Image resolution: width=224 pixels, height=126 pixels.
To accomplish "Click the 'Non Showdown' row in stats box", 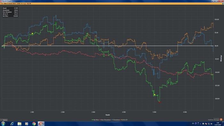I will pos(10,12).
